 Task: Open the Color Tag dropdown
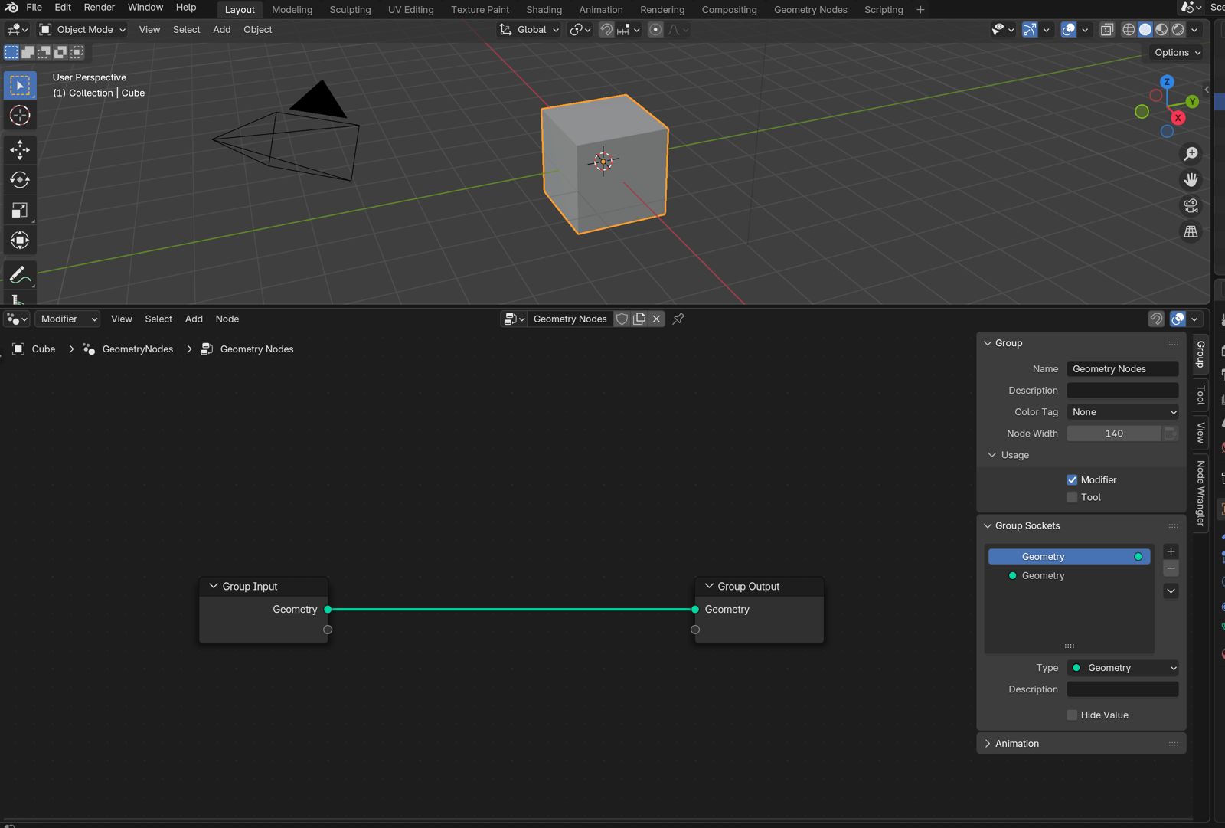(x=1122, y=412)
